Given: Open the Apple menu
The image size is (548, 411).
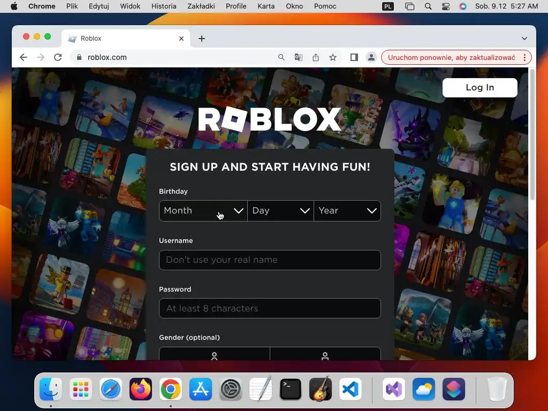Looking at the screenshot, I should [x=14, y=6].
